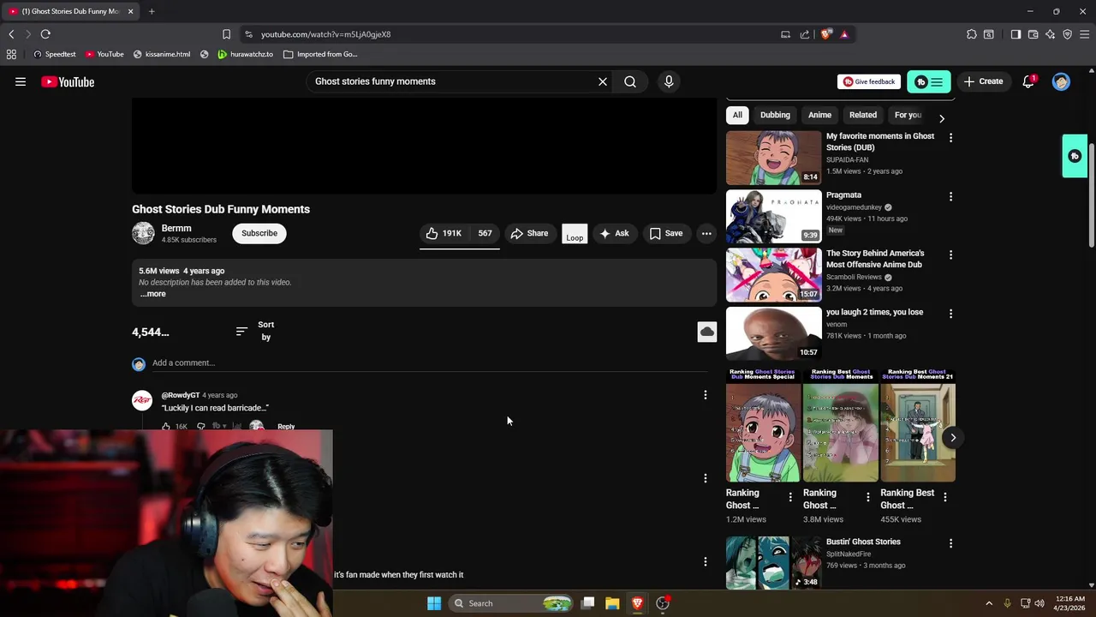Screen dimensions: 1096x617
Task: Open Windows Start menu
Action: [434, 603]
